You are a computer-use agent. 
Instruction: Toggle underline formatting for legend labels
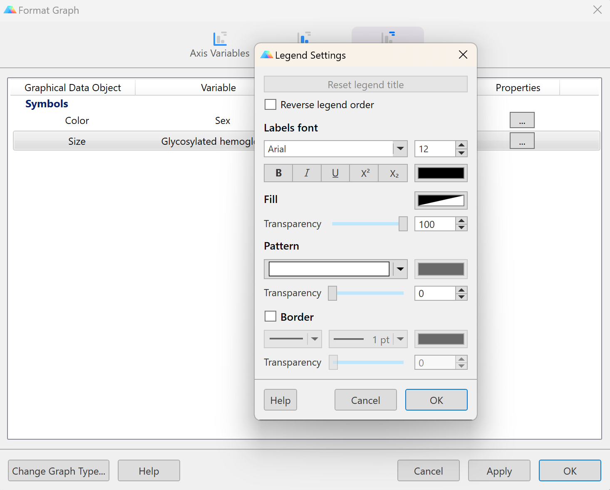coord(335,173)
